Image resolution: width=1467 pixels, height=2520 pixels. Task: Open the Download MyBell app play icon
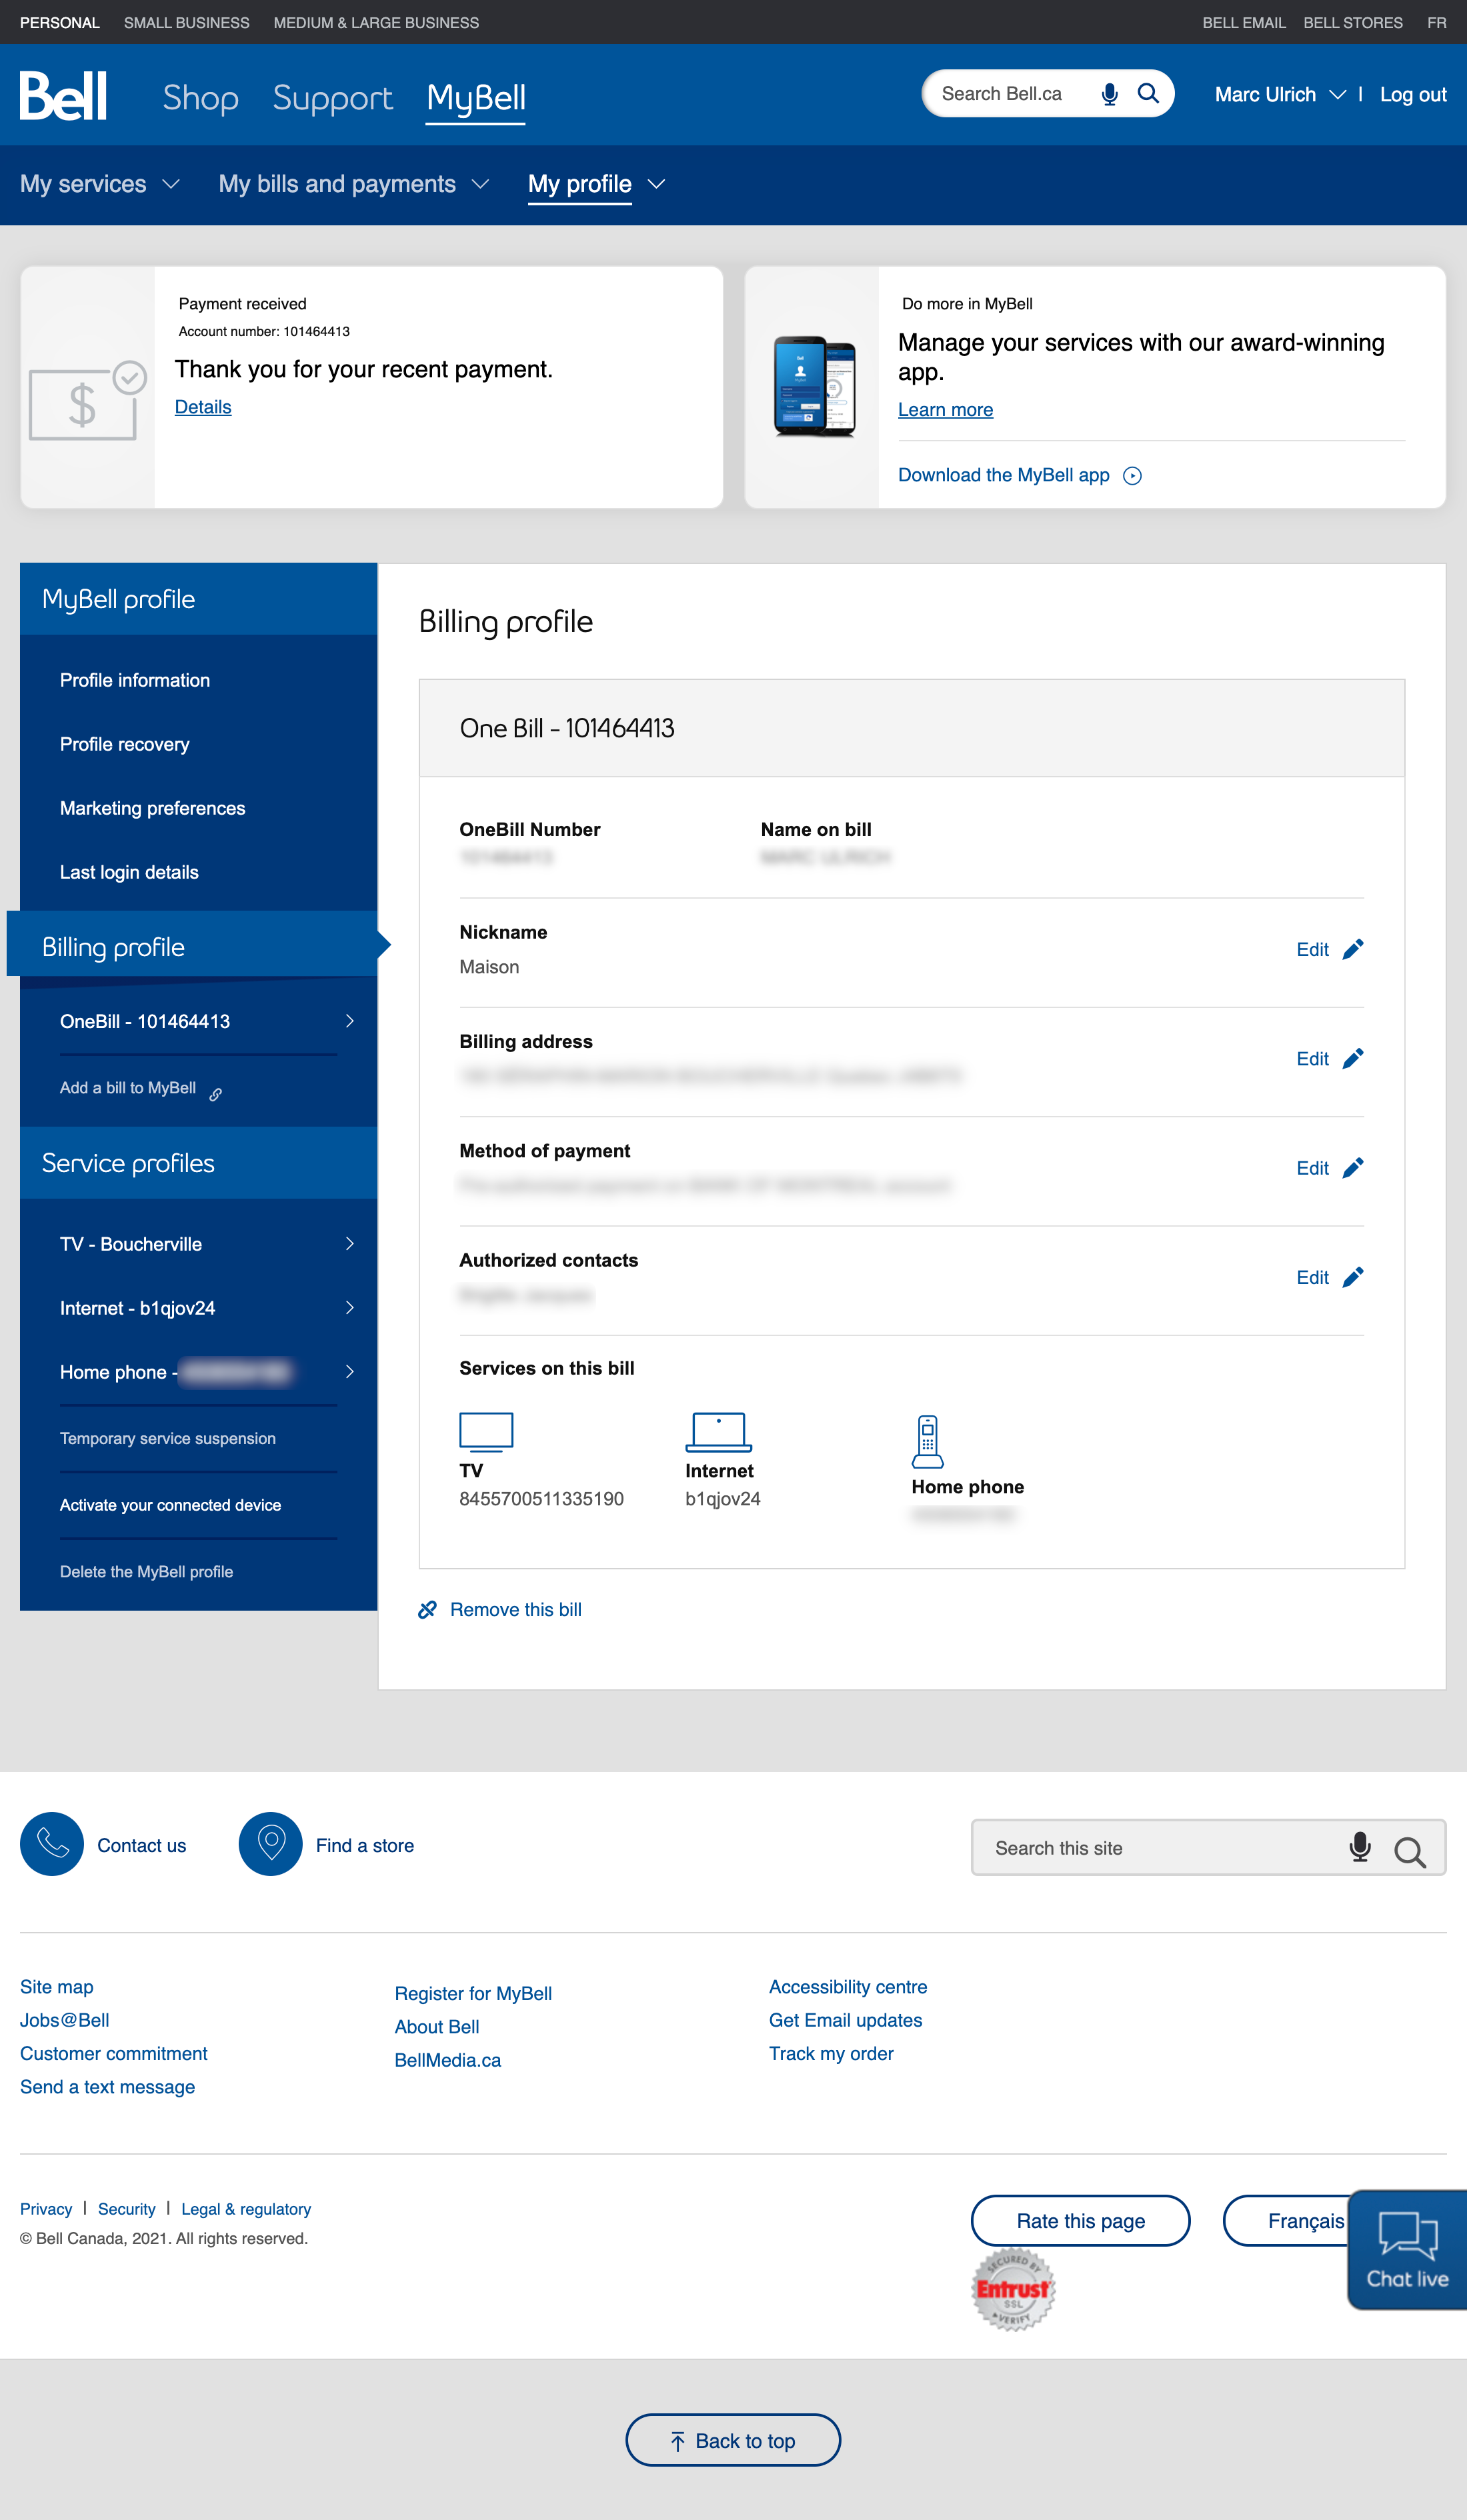point(1133,476)
